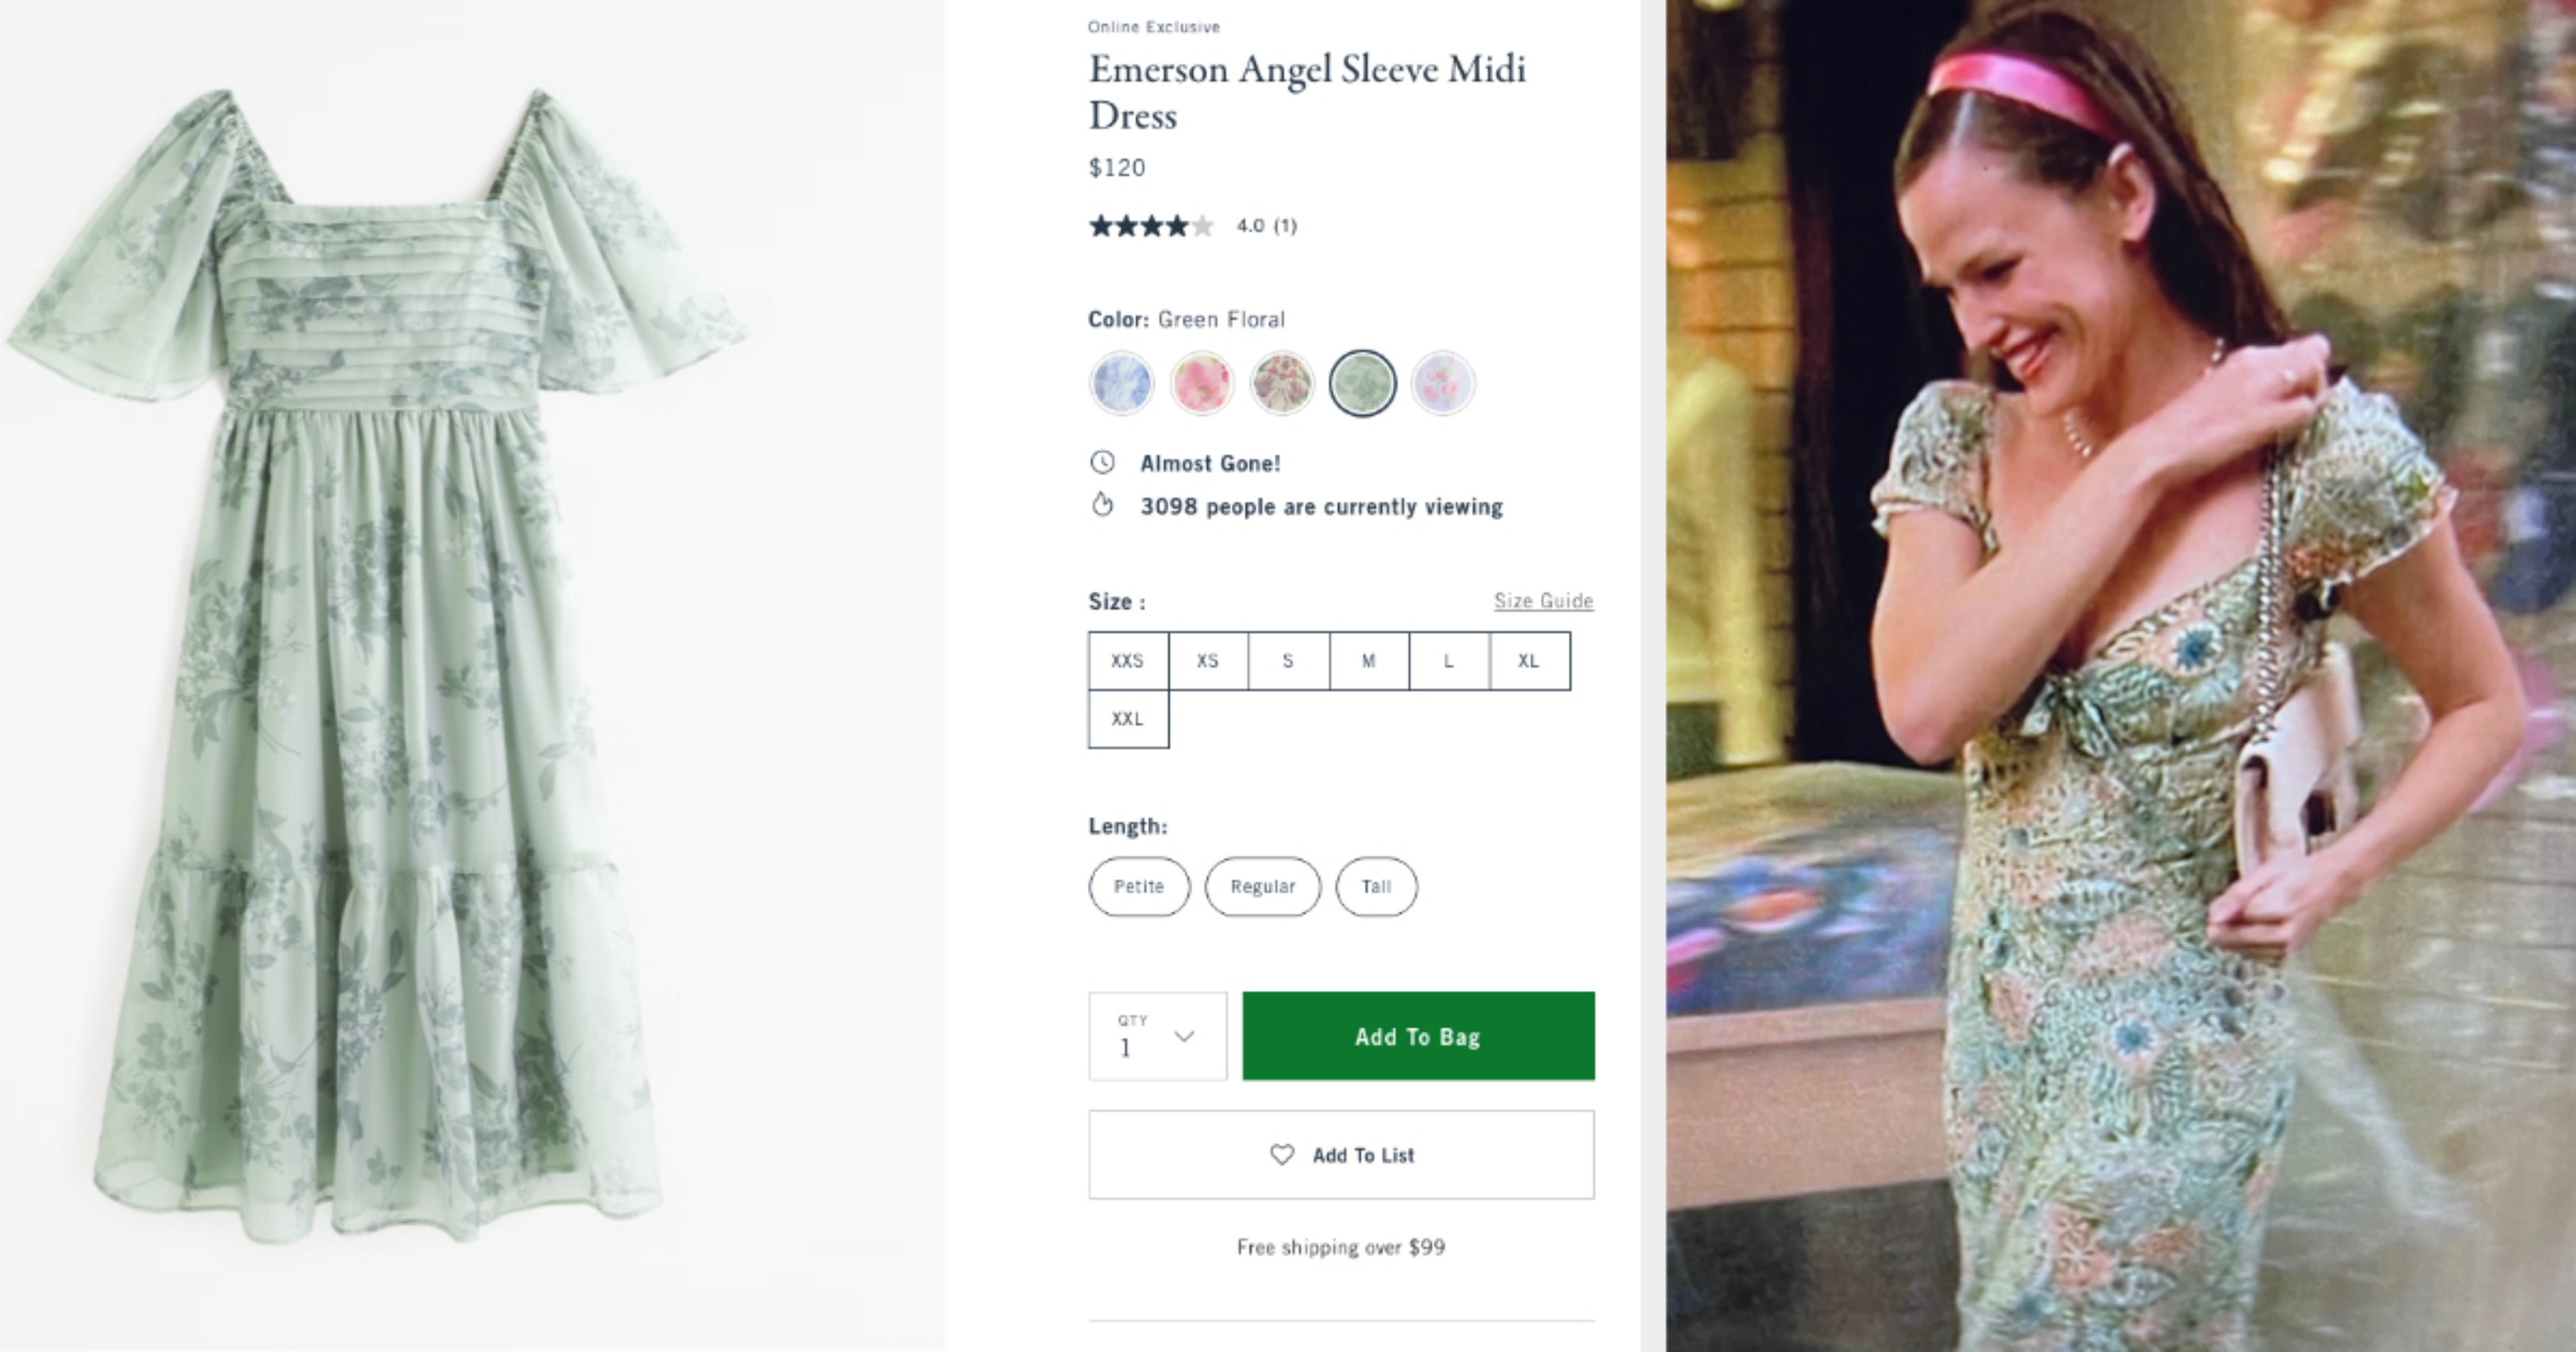2576x1352 pixels.
Task: Select the blue floral color swatch
Action: click(x=1121, y=383)
